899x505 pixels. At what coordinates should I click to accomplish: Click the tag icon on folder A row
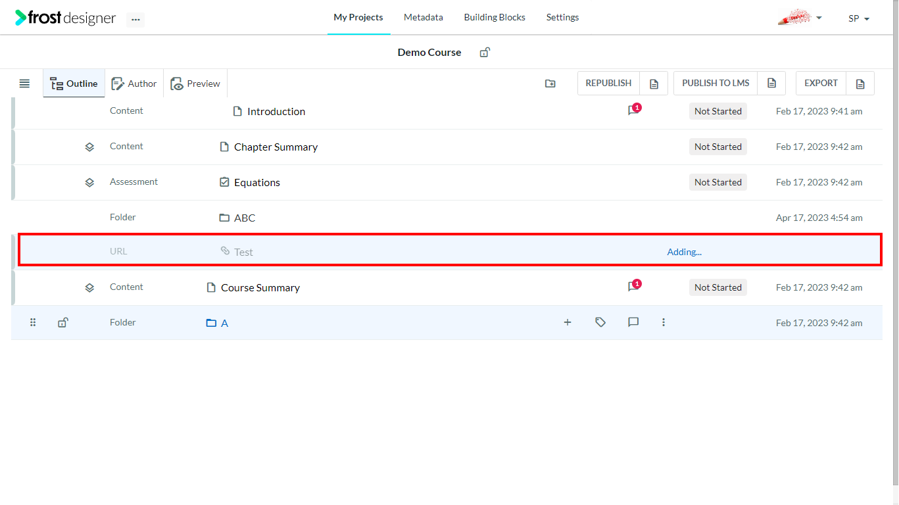tap(600, 322)
